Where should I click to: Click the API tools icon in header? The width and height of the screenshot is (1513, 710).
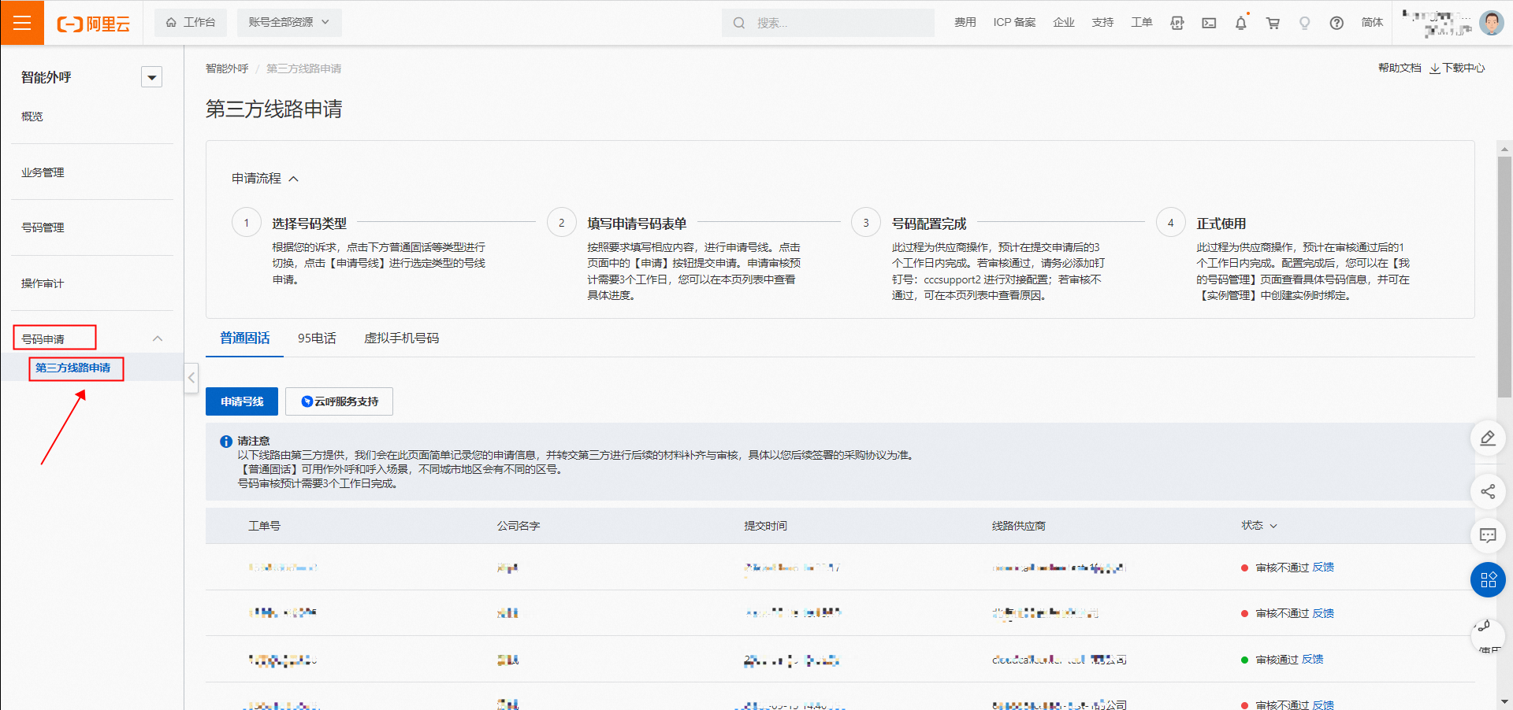click(1177, 23)
